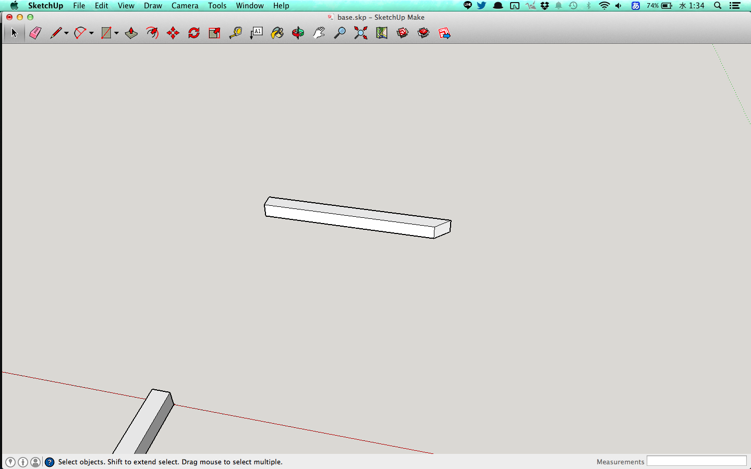Expand the Rectangle shape dropdown arrow
This screenshot has height=469, width=751.
(x=116, y=33)
